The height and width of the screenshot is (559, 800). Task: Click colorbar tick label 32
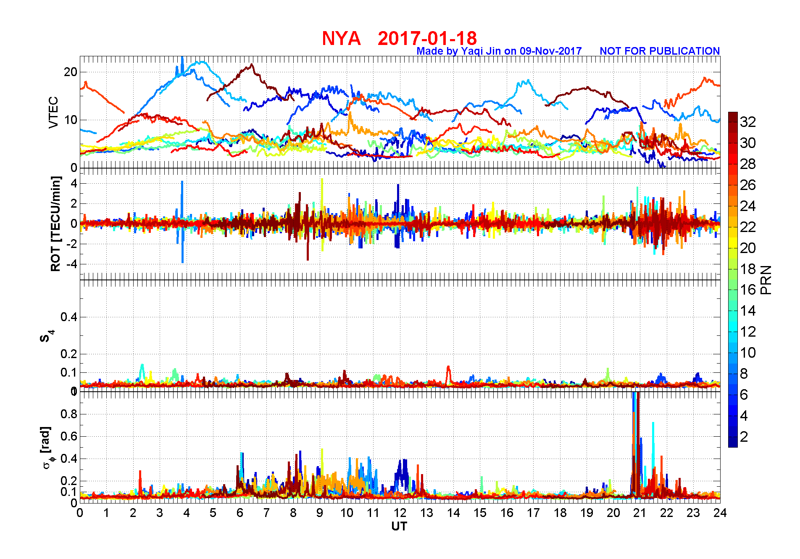point(748,122)
